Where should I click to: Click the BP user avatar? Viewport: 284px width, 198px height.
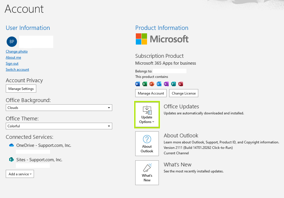(x=12, y=42)
